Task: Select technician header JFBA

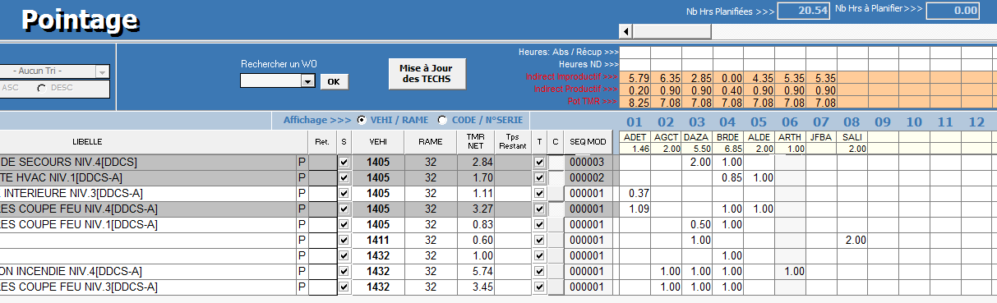Action: click(821, 137)
